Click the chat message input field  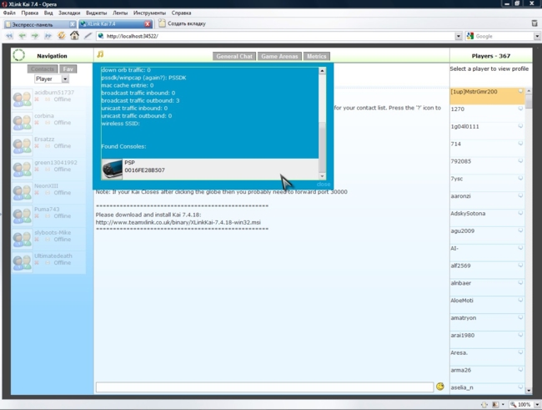pyautogui.click(x=264, y=387)
